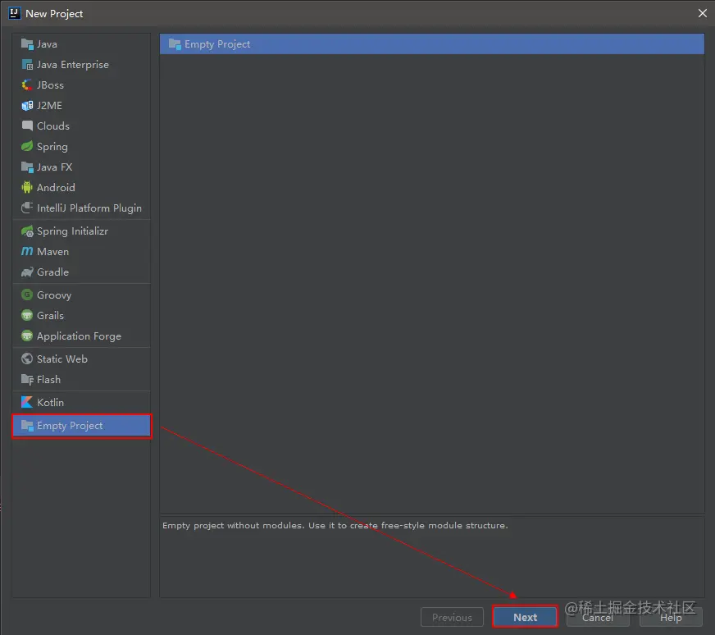Select "Spring Initializr" text
This screenshot has height=635, width=715.
[72, 231]
